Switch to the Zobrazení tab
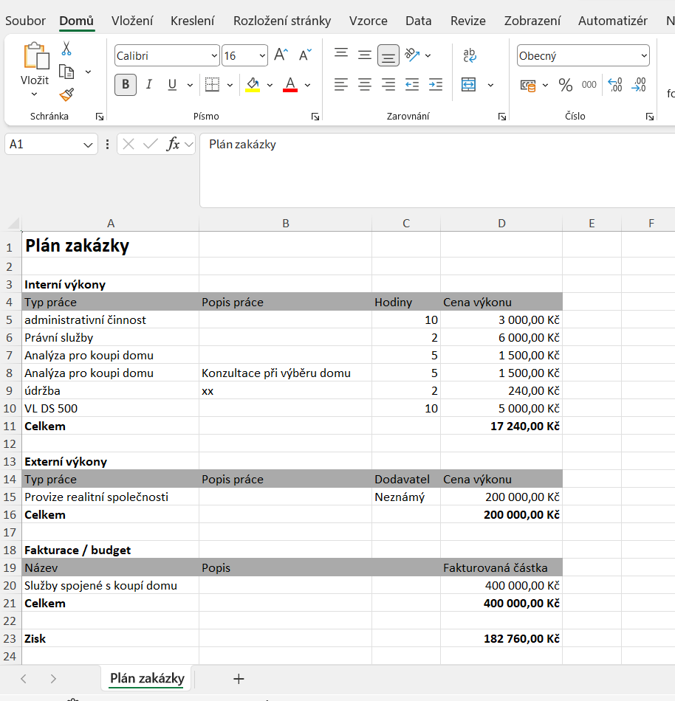Screen dimensions: 675x701 click(532, 21)
